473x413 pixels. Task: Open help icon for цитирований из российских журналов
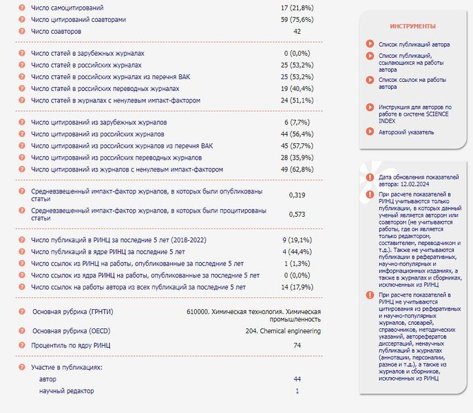coord(22,134)
